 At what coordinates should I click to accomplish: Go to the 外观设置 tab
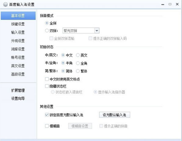18,41
